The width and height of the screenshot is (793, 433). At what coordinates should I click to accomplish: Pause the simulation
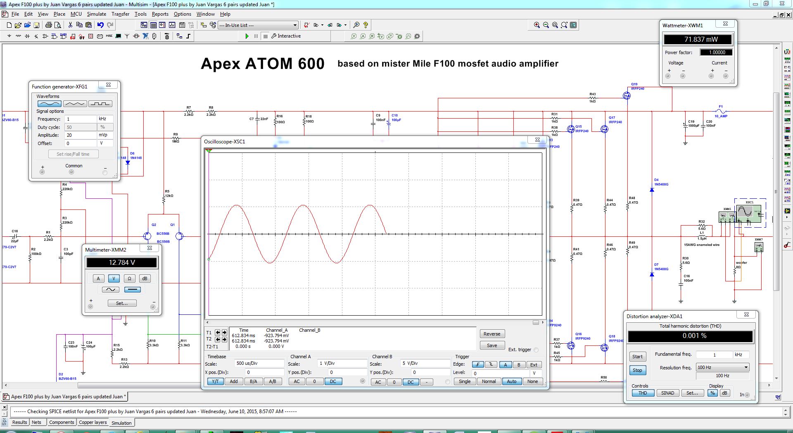pyautogui.click(x=256, y=36)
